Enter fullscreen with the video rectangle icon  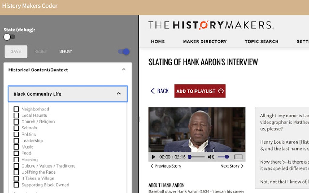[x=238, y=157]
